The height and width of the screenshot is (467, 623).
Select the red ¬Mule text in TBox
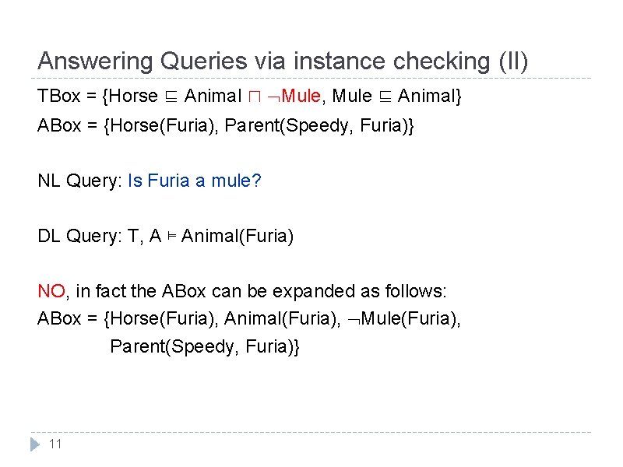(294, 96)
